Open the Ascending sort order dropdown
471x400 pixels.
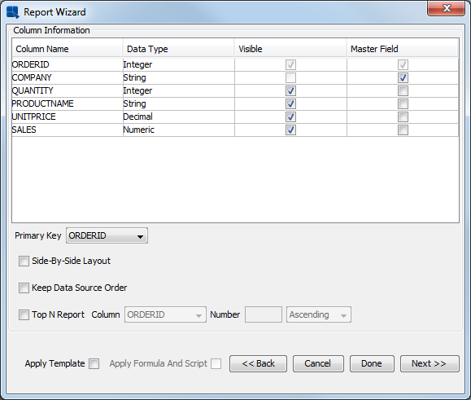pyautogui.click(x=319, y=314)
